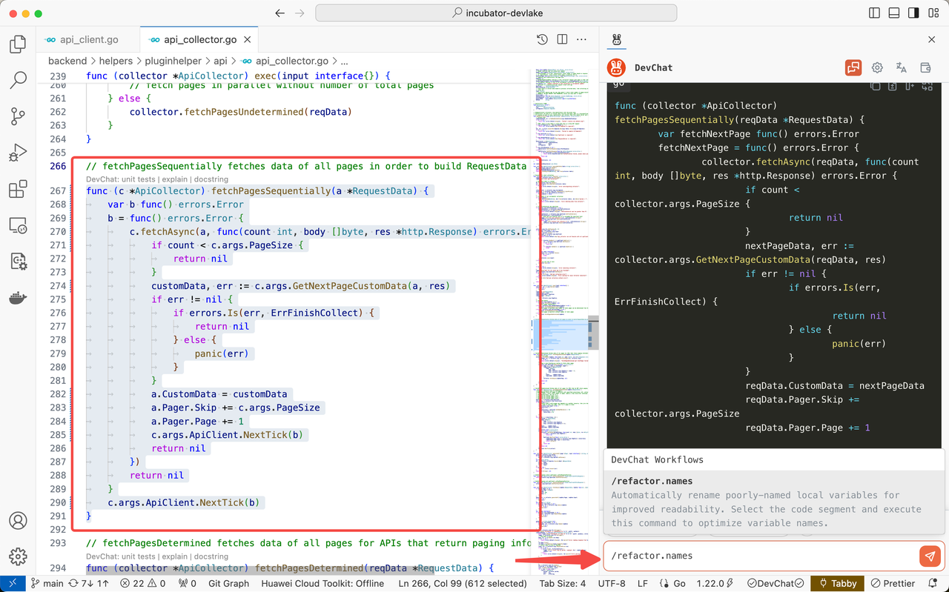Split the editor to the right
The height and width of the screenshot is (592, 949).
point(563,39)
